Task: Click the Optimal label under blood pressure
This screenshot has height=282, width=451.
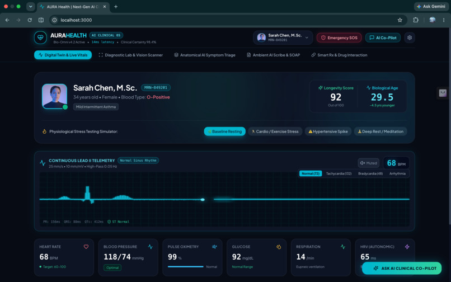Action: tap(112, 267)
